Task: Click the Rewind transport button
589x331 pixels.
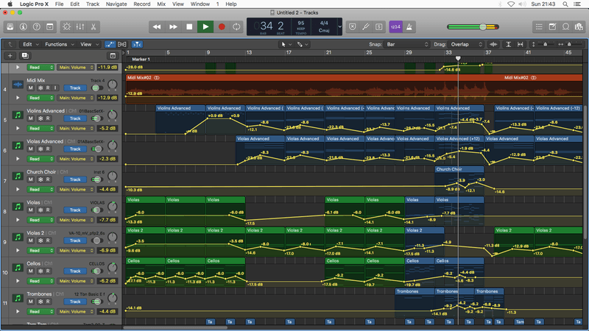Action: point(157,26)
